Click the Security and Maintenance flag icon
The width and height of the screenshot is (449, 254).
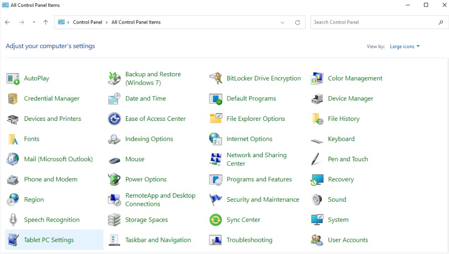click(215, 199)
